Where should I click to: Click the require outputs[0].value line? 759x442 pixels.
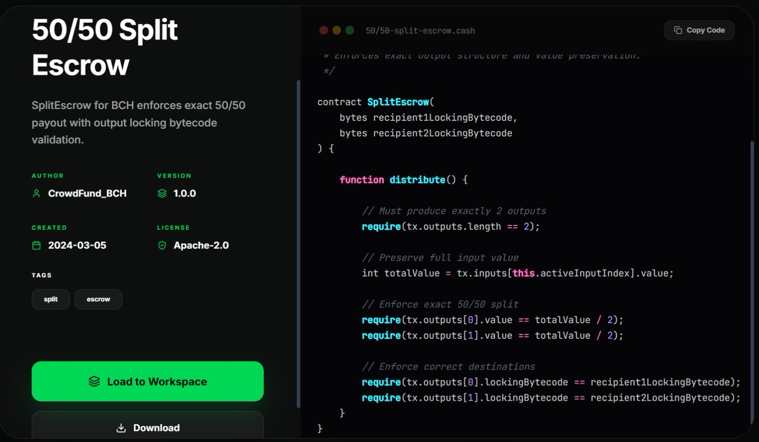pos(493,320)
